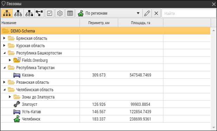The height and width of the screenshot is (131, 217).
Task: Click perimeter value 309.673
Action: [99, 75]
